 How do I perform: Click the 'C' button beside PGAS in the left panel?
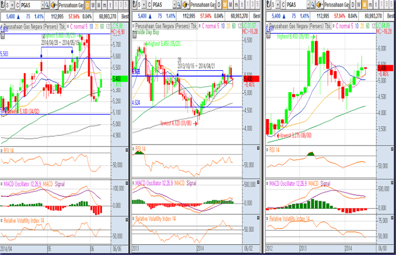pos(17,5)
